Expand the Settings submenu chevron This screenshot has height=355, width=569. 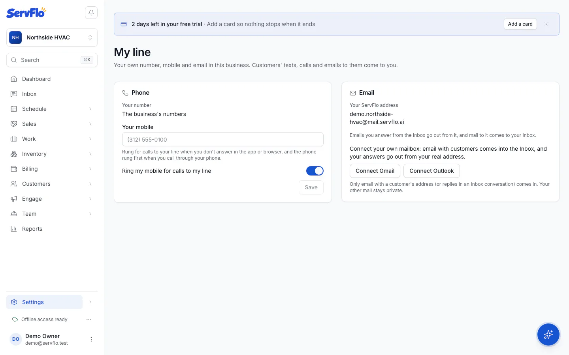[x=90, y=302]
